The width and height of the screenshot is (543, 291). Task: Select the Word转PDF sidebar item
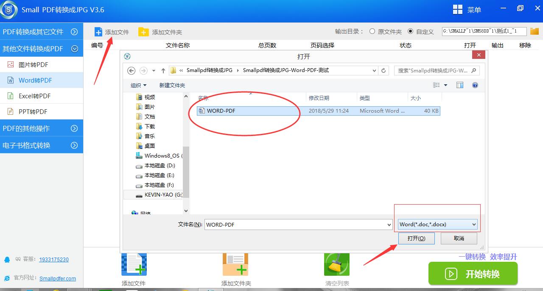42,80
